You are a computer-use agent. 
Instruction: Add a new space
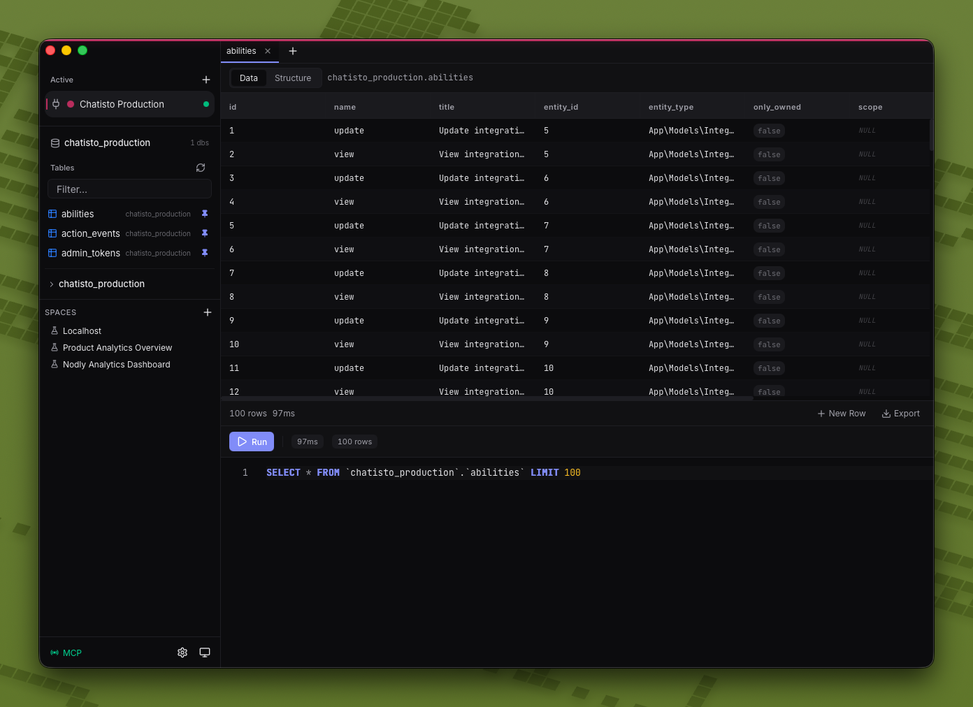208,312
